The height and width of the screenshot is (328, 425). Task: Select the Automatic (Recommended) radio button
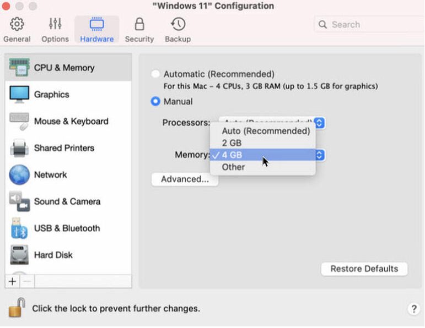[x=155, y=74]
